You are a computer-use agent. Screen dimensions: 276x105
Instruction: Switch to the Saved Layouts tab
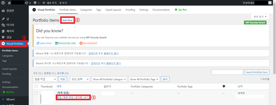[113, 10]
